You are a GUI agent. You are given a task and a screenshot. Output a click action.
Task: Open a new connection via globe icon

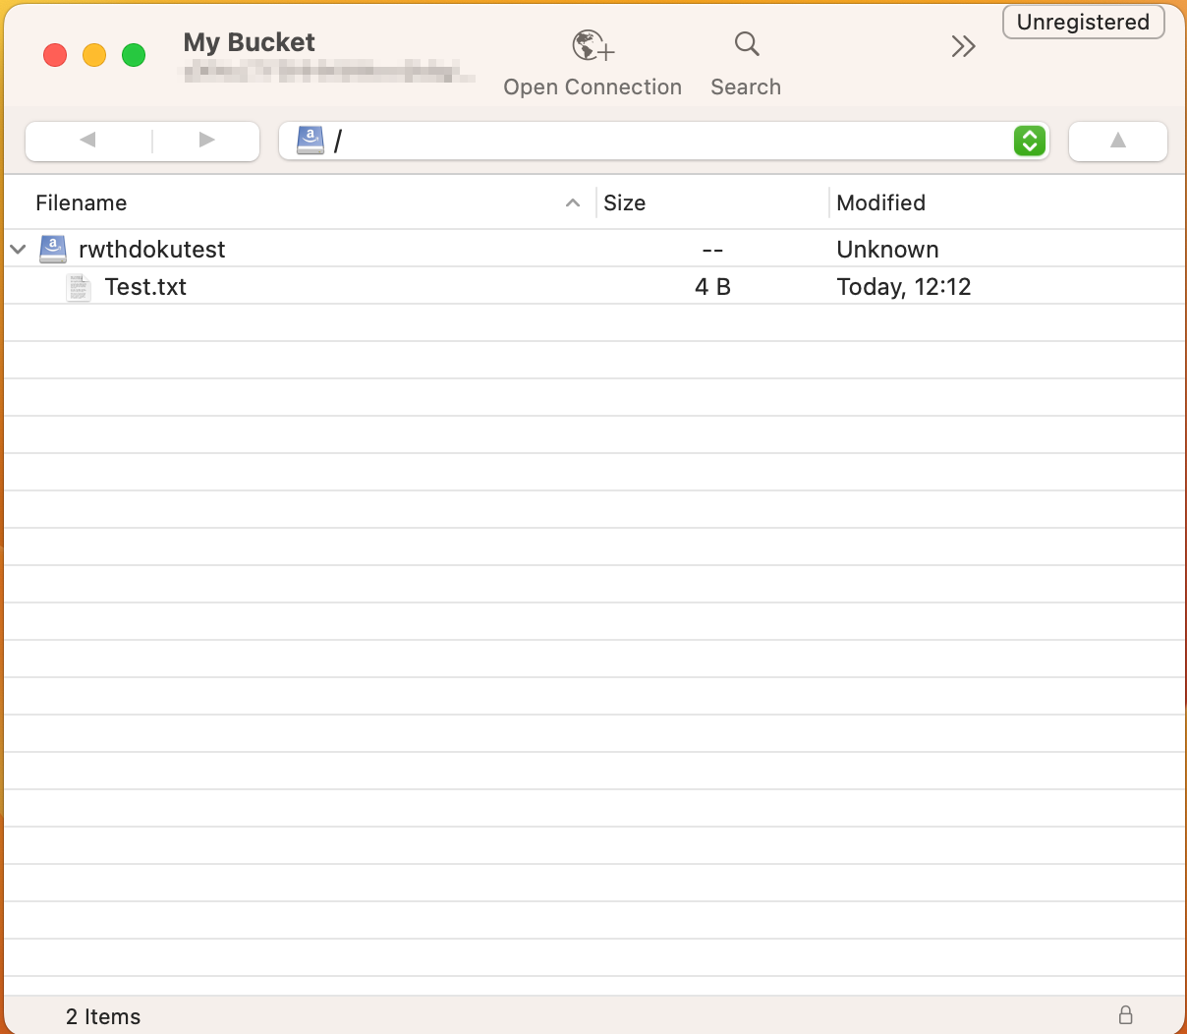(x=593, y=45)
